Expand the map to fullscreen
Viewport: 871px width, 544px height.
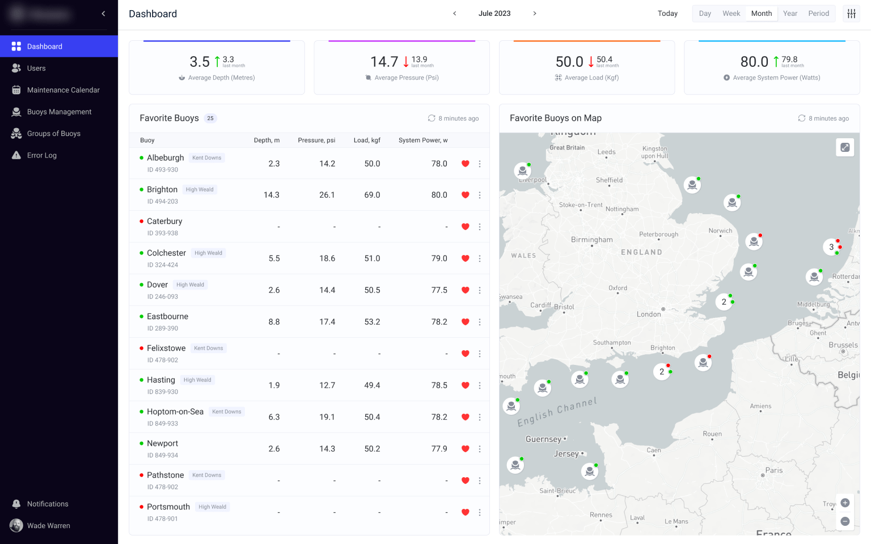tap(845, 147)
